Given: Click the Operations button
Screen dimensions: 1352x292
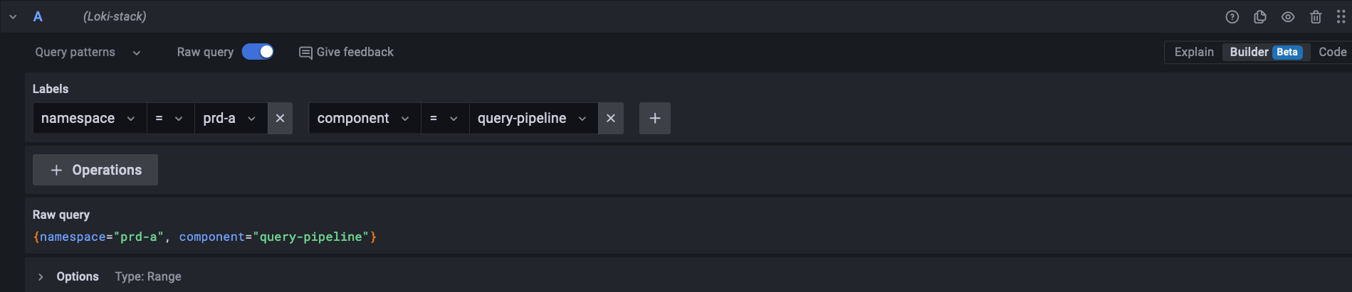Looking at the screenshot, I should pos(95,170).
